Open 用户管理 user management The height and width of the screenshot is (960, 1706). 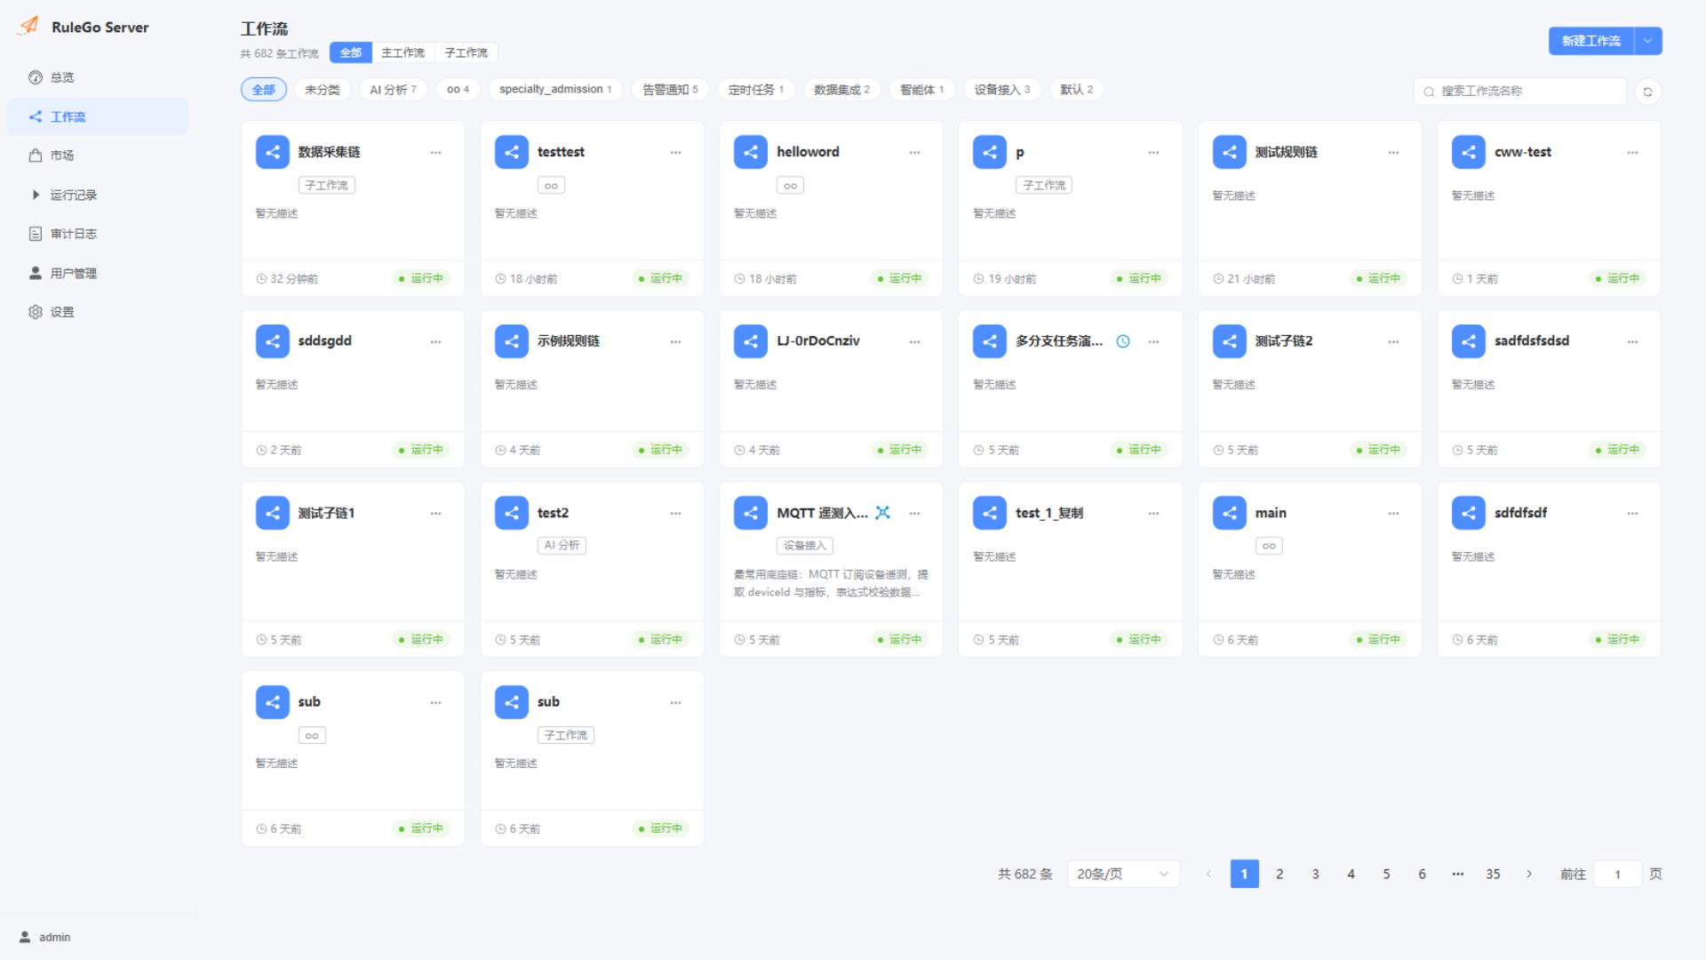pyautogui.click(x=98, y=273)
